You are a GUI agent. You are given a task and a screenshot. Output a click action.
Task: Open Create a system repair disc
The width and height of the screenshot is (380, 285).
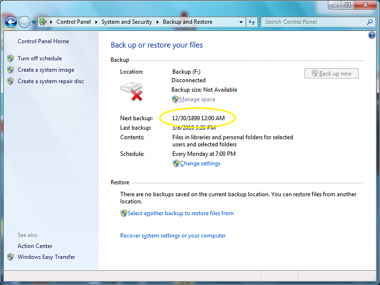click(x=51, y=82)
